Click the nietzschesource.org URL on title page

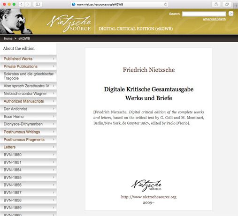pos(149,197)
